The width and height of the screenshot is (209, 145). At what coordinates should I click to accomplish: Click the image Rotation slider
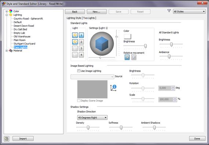pos(143,88)
